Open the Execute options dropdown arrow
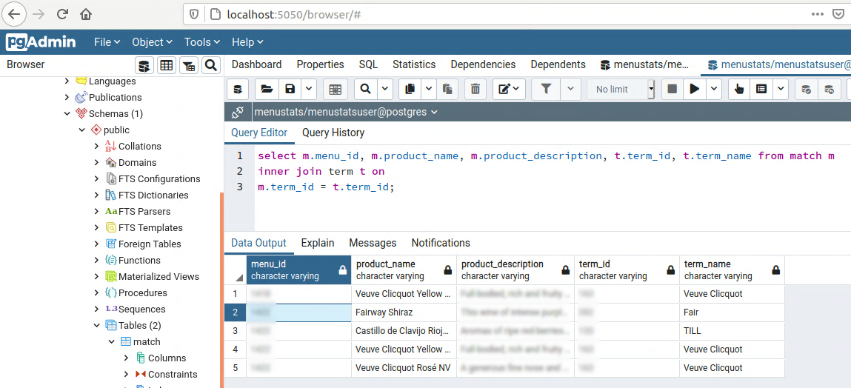851x388 pixels. (x=714, y=89)
